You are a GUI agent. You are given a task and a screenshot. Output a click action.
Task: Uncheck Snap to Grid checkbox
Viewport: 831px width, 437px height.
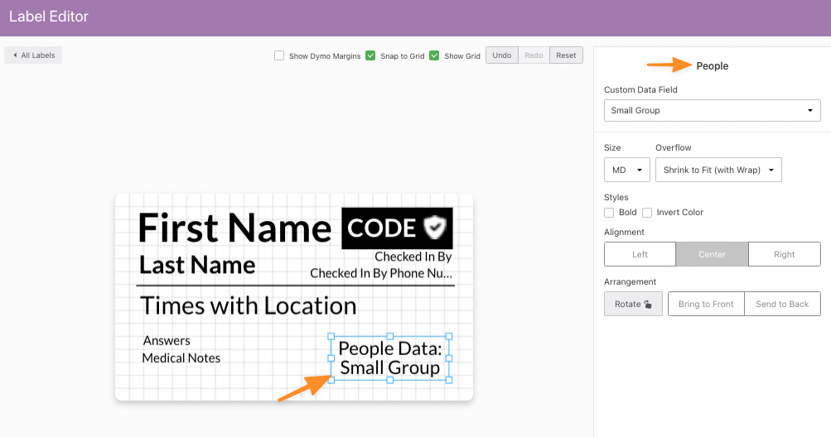[x=370, y=55]
